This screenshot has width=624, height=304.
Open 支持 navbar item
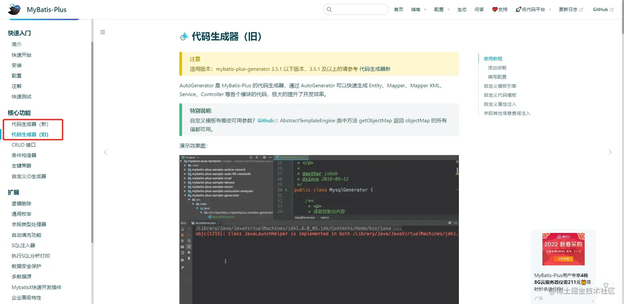point(500,9)
